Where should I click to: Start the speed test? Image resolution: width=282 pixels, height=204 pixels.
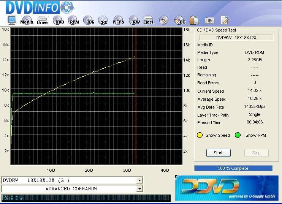[x=218, y=153]
